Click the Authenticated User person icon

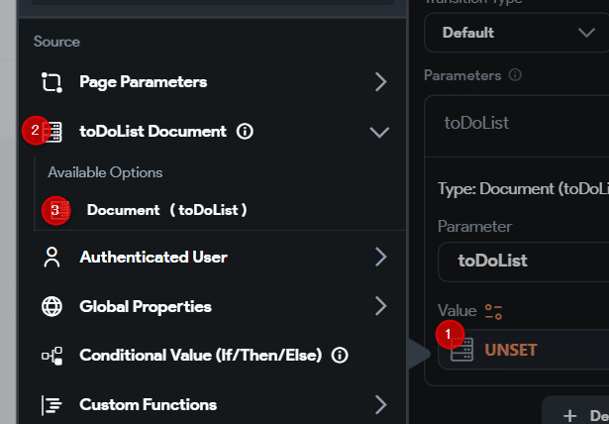click(x=51, y=257)
